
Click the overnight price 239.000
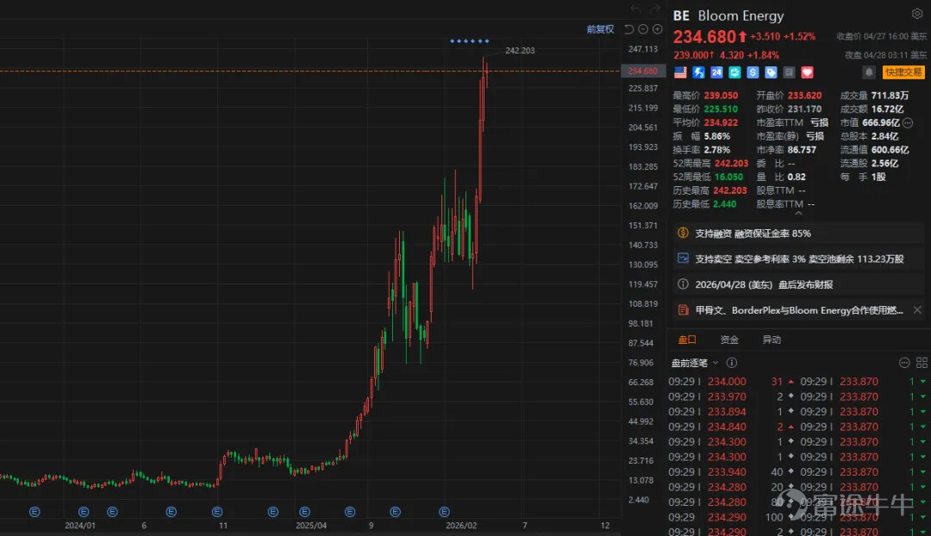click(x=691, y=55)
